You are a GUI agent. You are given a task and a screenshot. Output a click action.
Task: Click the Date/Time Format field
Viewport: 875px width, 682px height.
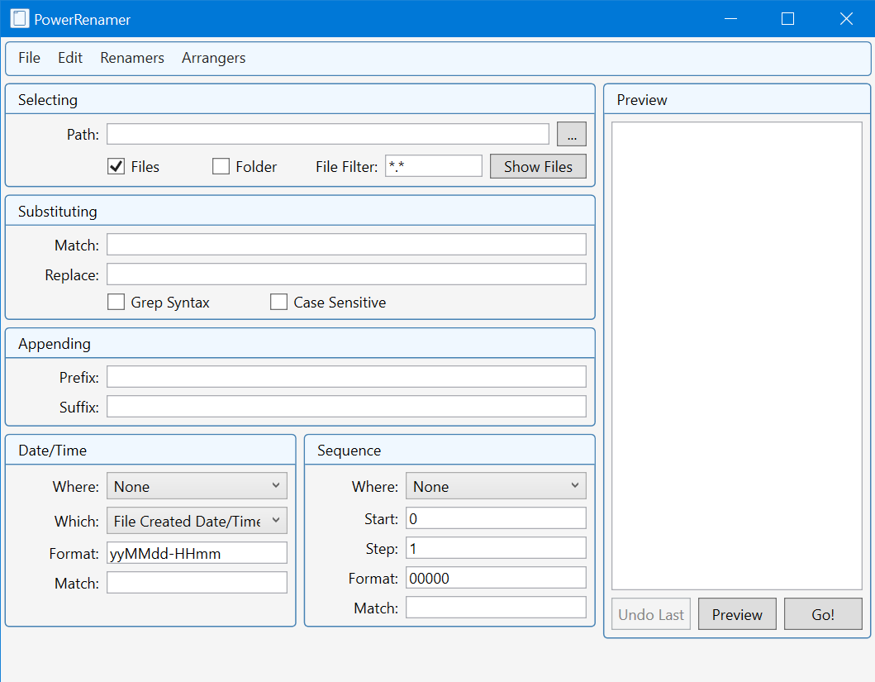tap(197, 553)
